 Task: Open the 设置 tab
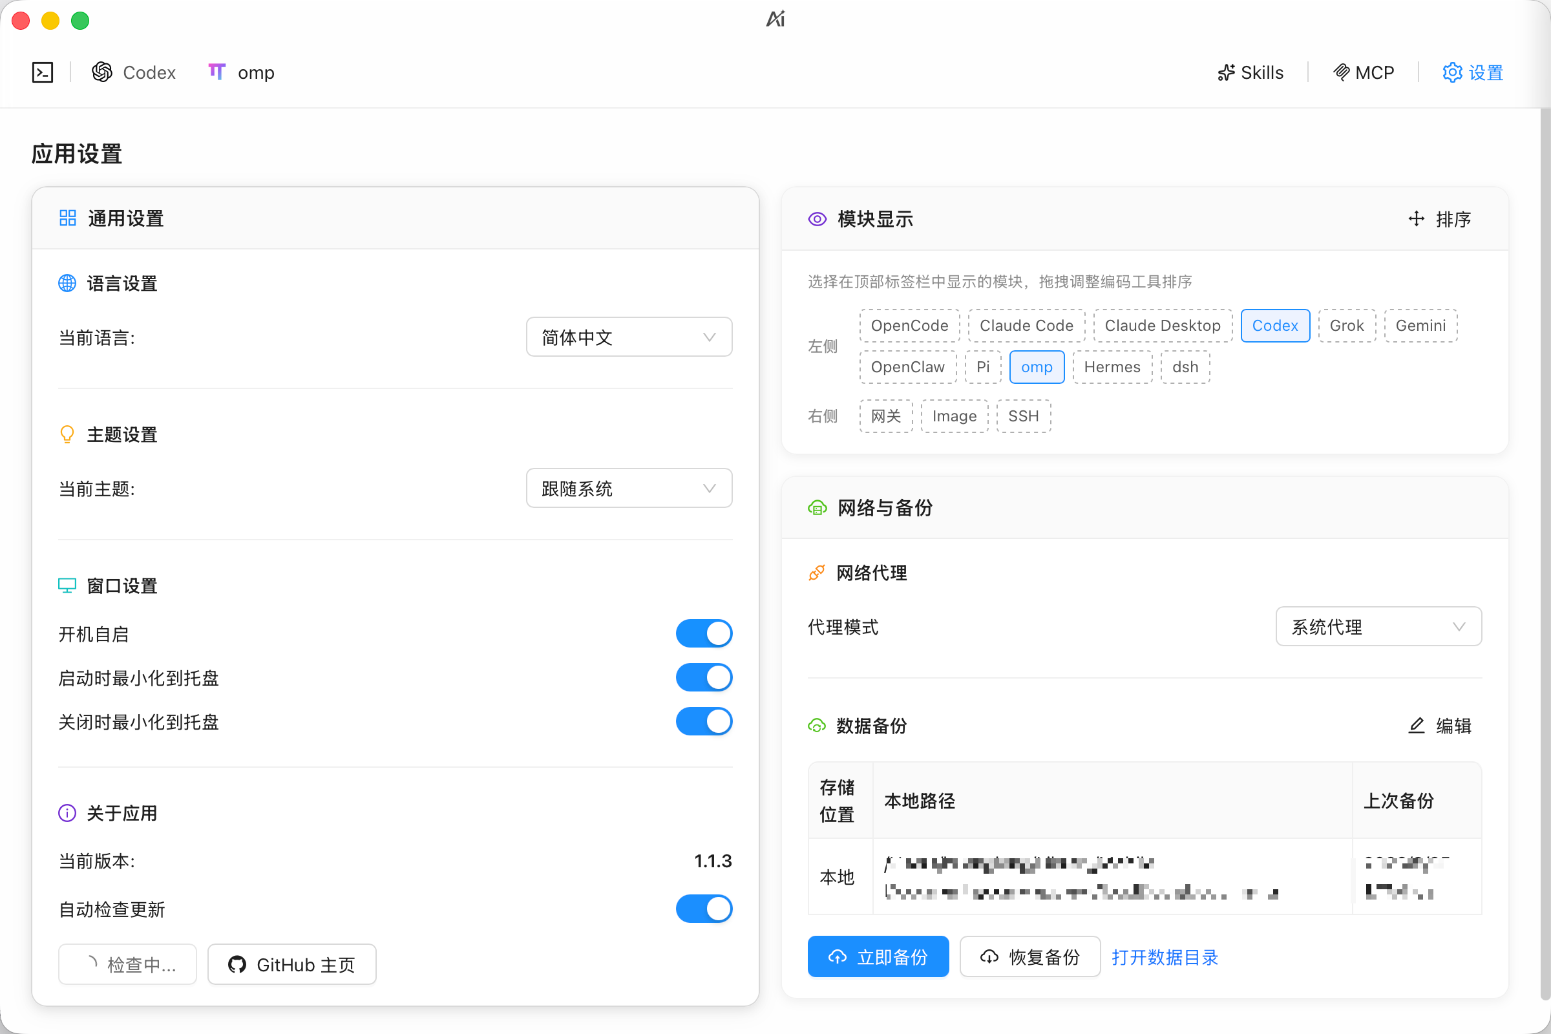point(1473,72)
